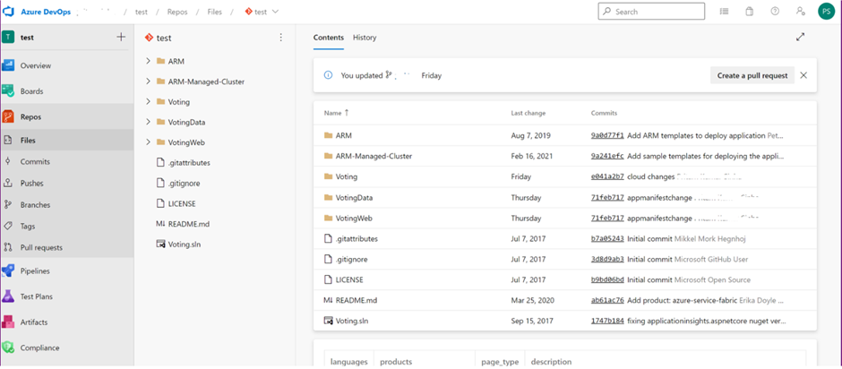Screen dimensions: 842x369
Task: Open the PS account avatar
Action: (826, 12)
